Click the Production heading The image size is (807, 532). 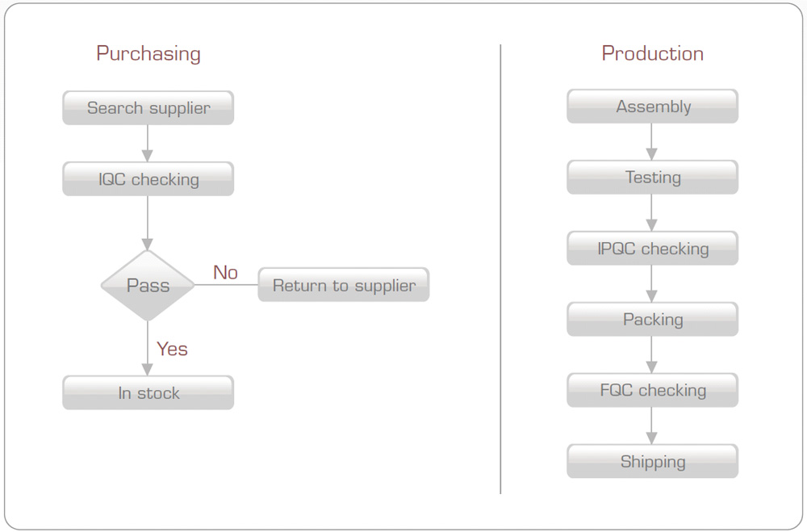[652, 54]
